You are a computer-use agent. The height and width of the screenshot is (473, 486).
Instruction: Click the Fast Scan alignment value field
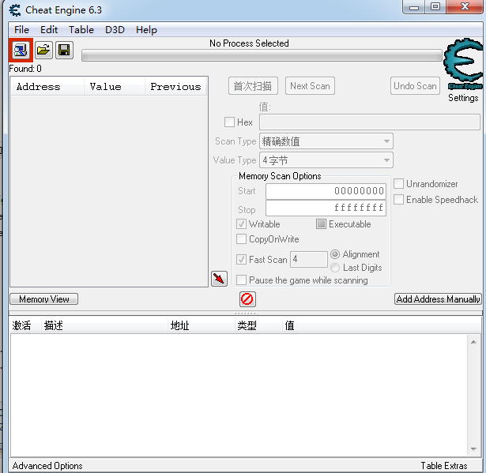coord(309,259)
